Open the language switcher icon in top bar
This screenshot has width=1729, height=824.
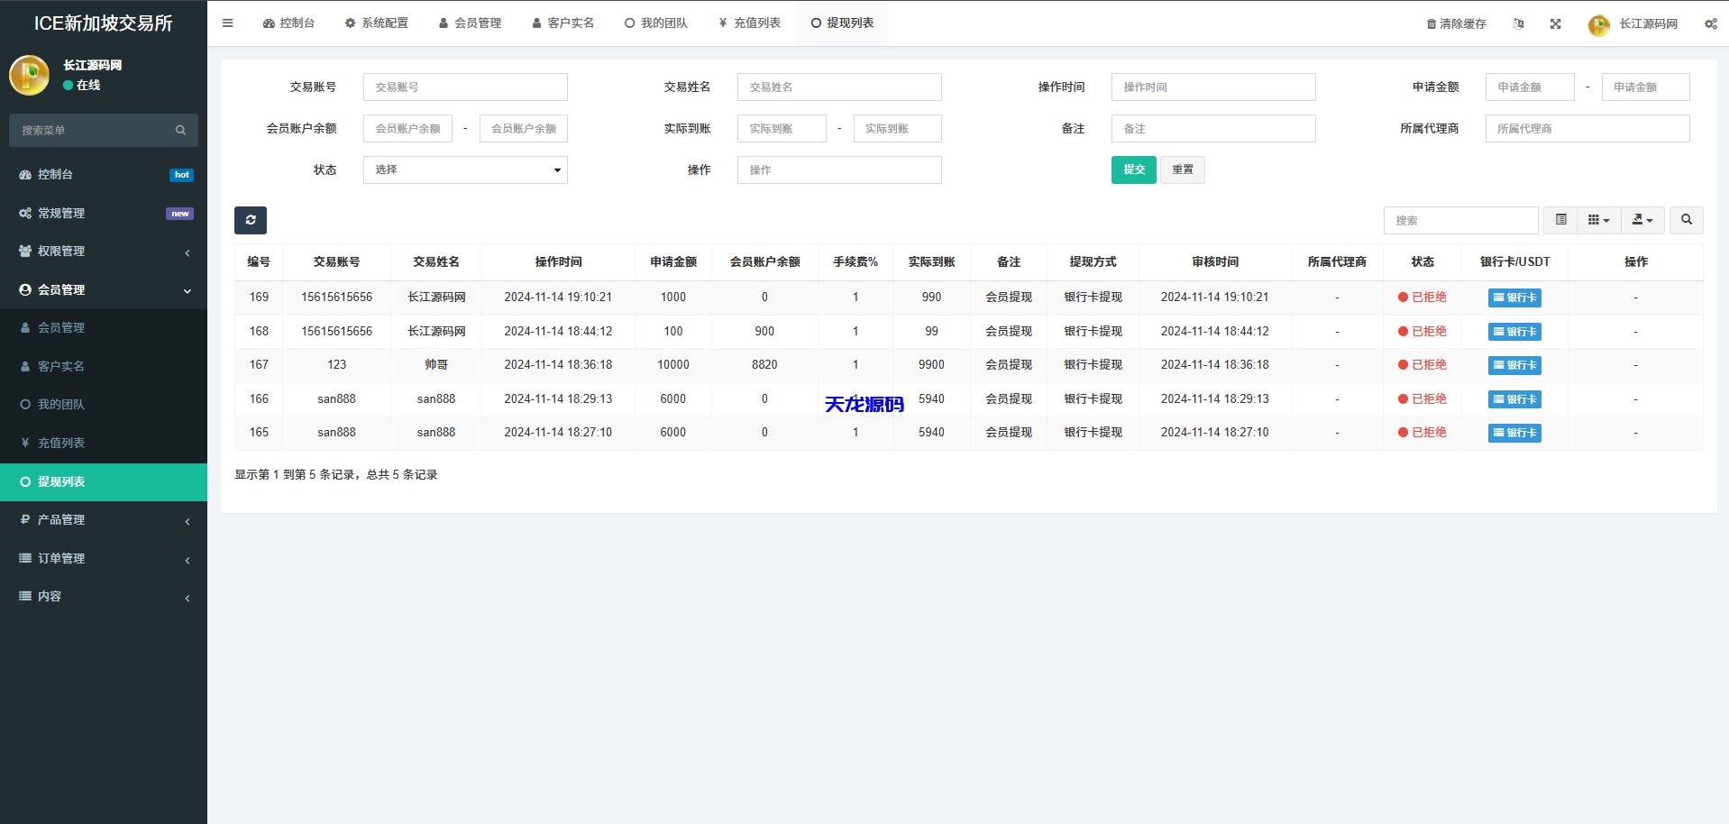pos(1518,23)
